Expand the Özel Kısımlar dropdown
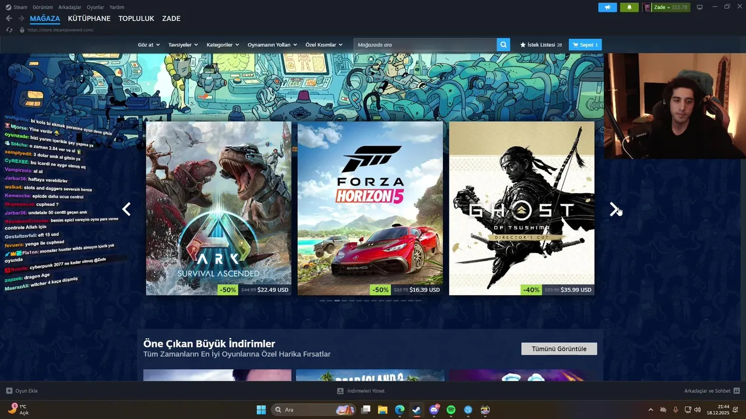Viewport: 746px width, 419px height. [x=324, y=45]
